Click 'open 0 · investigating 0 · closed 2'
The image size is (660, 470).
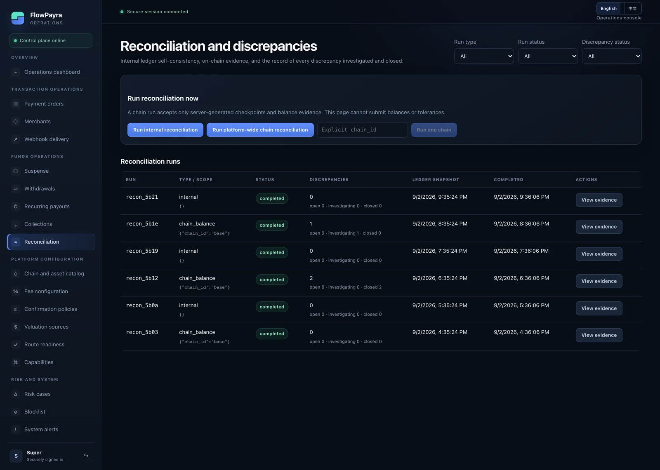346,287
